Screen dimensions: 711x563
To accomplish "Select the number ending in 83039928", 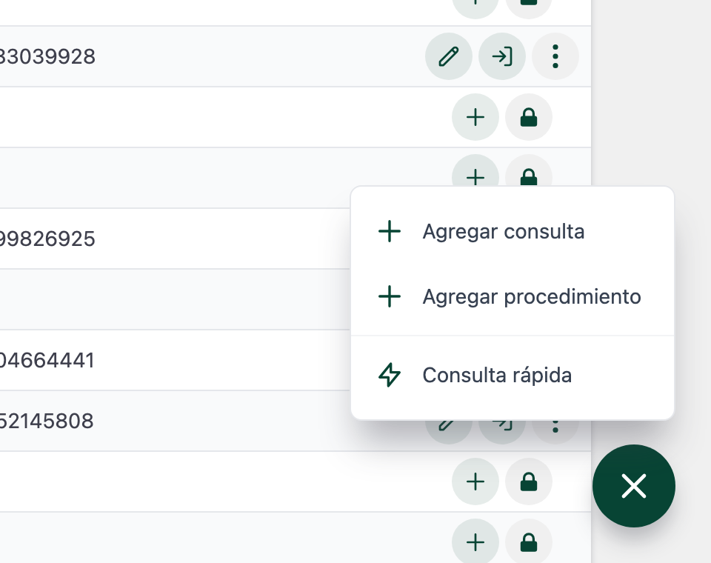I will point(47,57).
